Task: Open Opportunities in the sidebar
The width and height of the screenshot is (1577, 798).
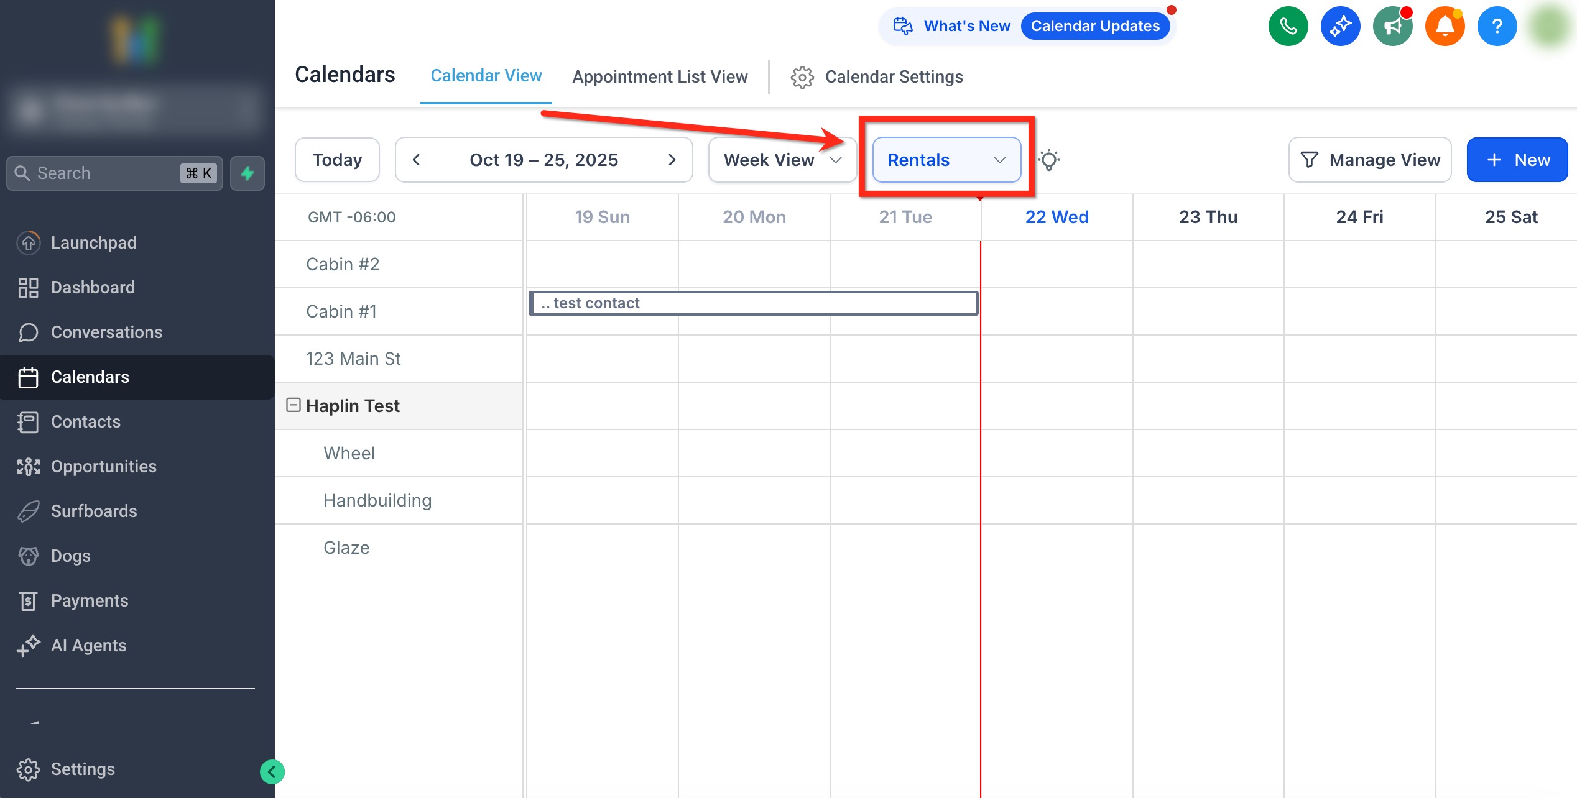Action: (103, 466)
